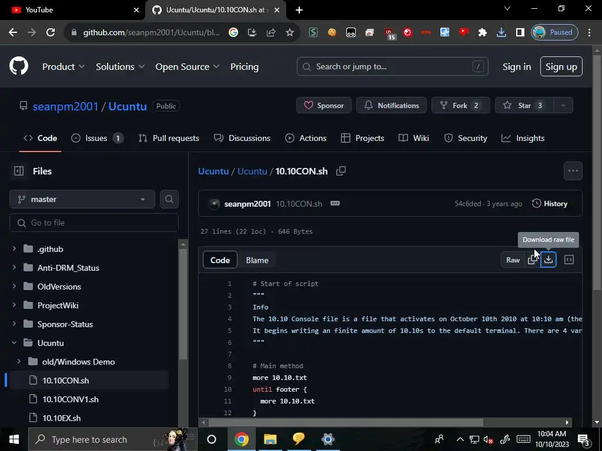
Task: Open the Product dropdown menu
Action: click(x=63, y=66)
